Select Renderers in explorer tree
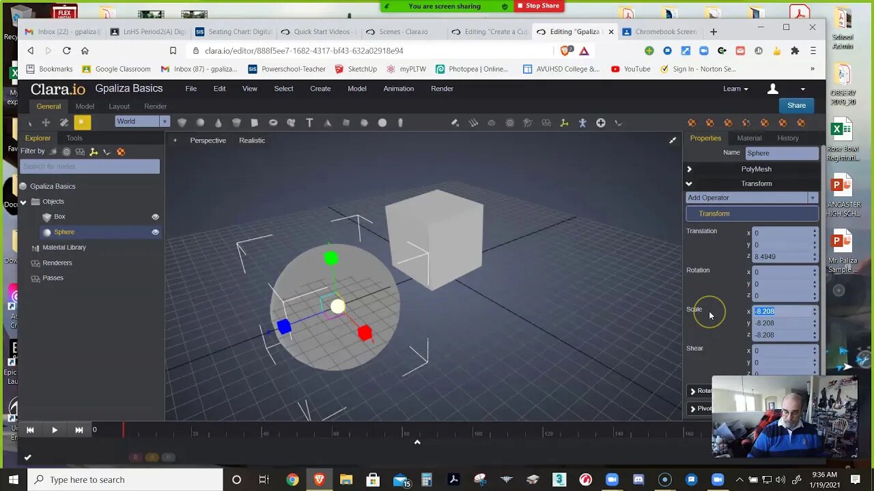 click(57, 263)
